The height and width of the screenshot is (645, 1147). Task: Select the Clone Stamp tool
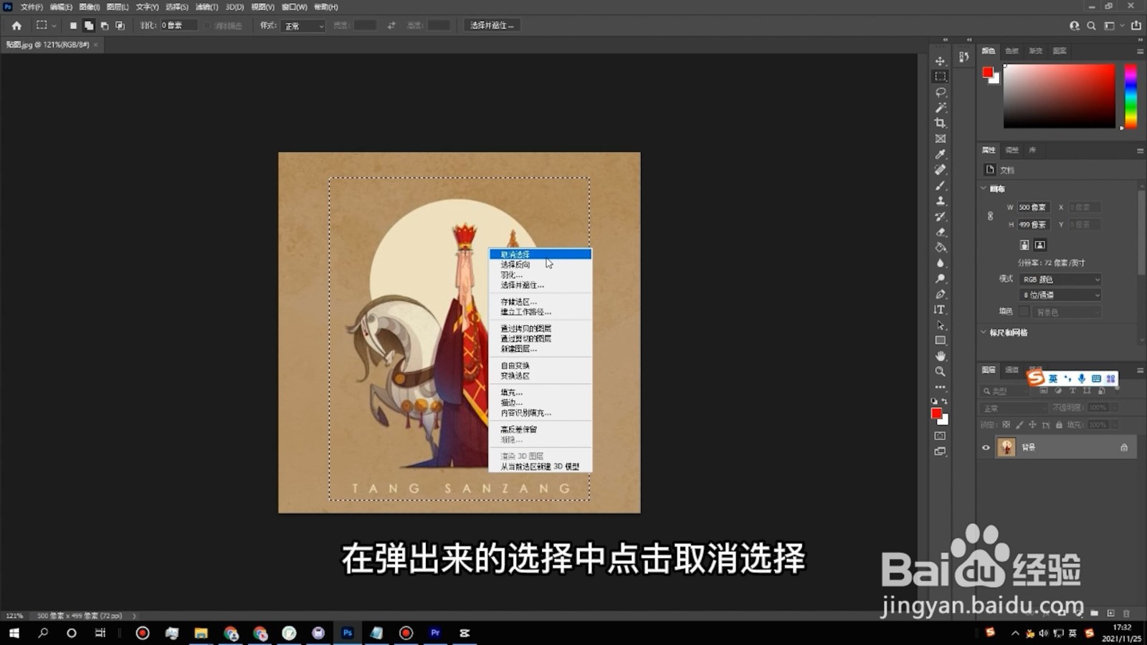[941, 201]
